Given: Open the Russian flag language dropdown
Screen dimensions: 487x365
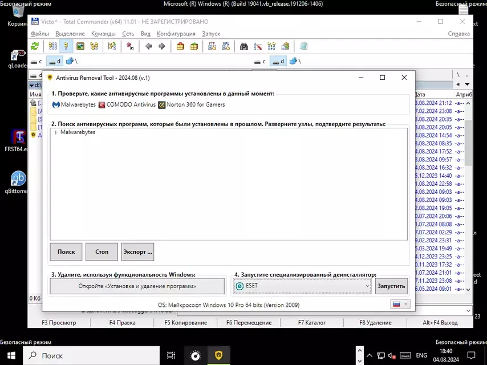Looking at the screenshot, I should 400,305.
